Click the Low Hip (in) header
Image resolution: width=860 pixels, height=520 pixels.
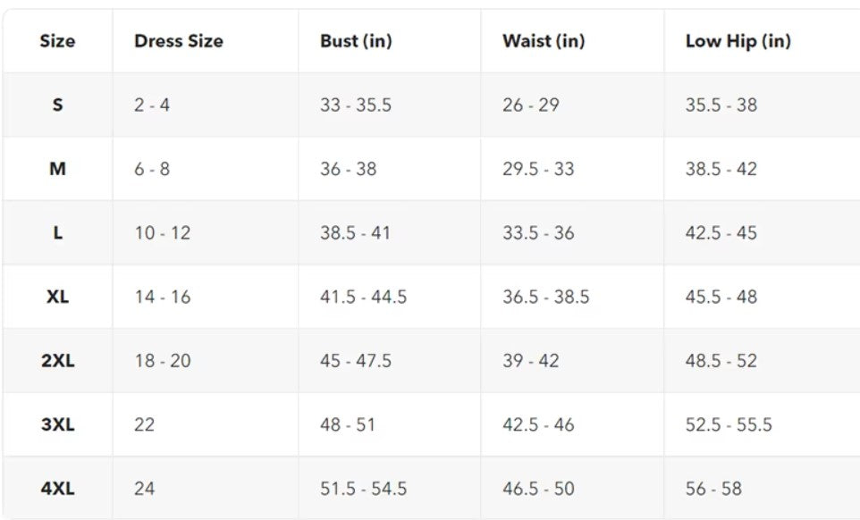coord(738,41)
